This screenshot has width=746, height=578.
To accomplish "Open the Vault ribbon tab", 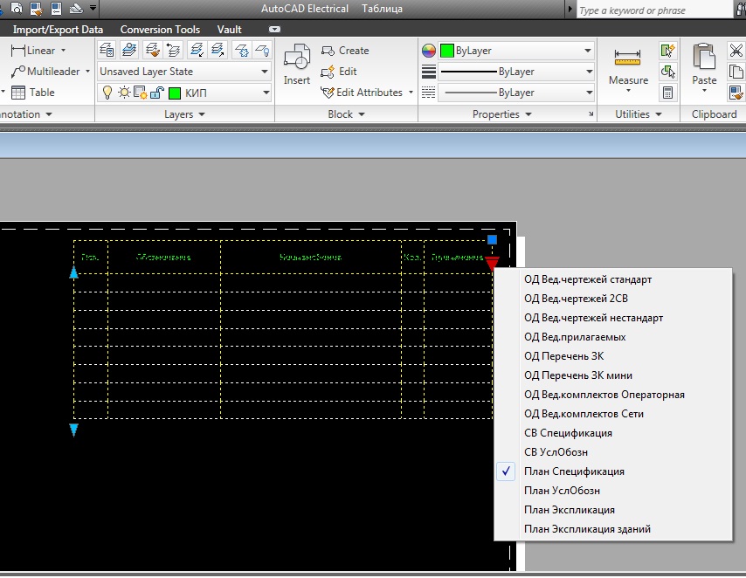I will pyautogui.click(x=229, y=30).
